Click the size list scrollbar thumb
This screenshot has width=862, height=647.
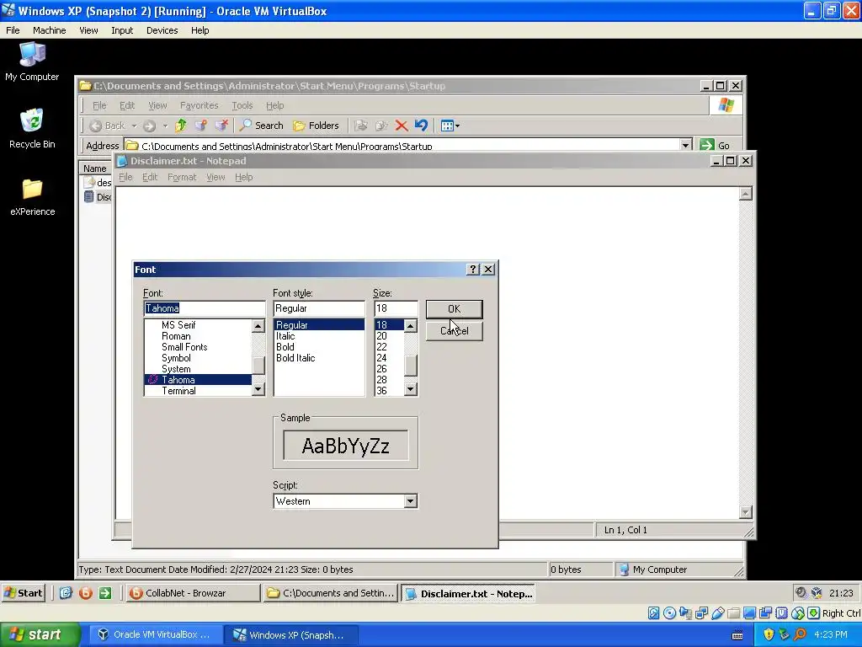(x=410, y=366)
